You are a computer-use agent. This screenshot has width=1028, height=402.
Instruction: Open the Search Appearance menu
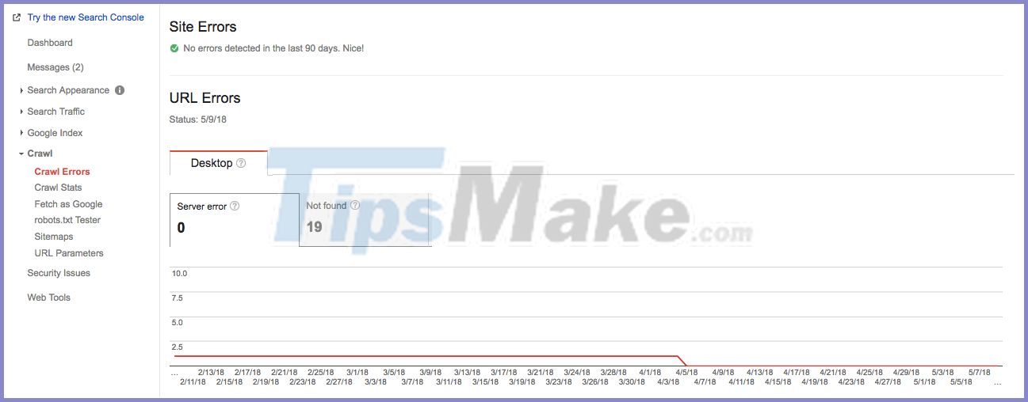[68, 90]
